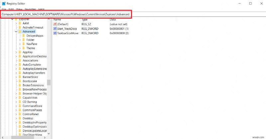This screenshot has width=266, height=139.
Task: Click the registry path address bar
Action: tap(133, 14)
